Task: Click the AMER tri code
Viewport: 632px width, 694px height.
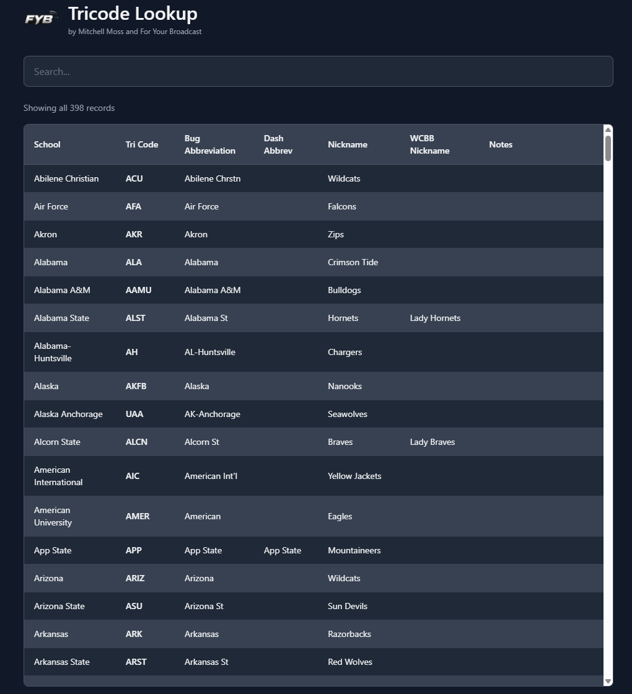Action: click(138, 516)
